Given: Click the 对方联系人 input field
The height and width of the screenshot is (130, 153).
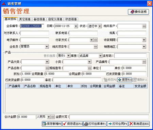Looking at the screenshot, I should coord(35,33).
